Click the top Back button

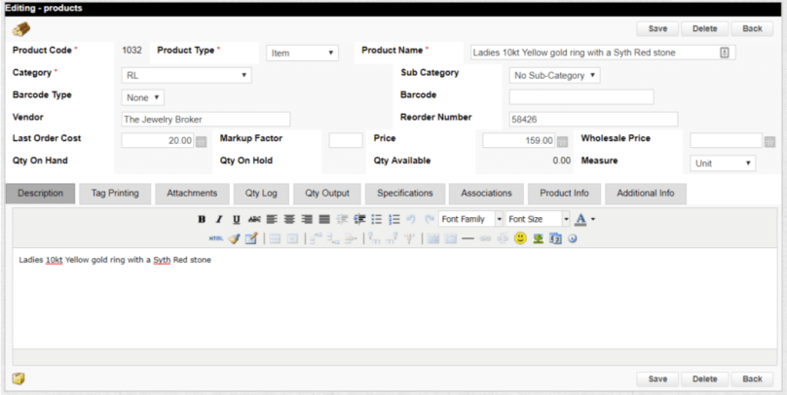point(752,29)
